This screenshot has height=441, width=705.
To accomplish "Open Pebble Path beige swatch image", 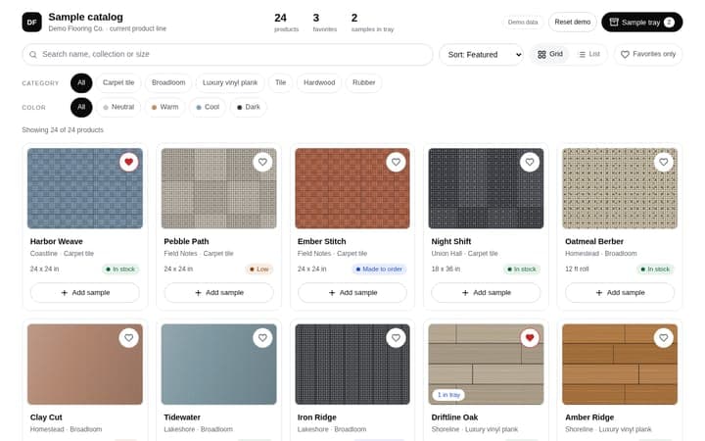I will (x=218, y=188).
